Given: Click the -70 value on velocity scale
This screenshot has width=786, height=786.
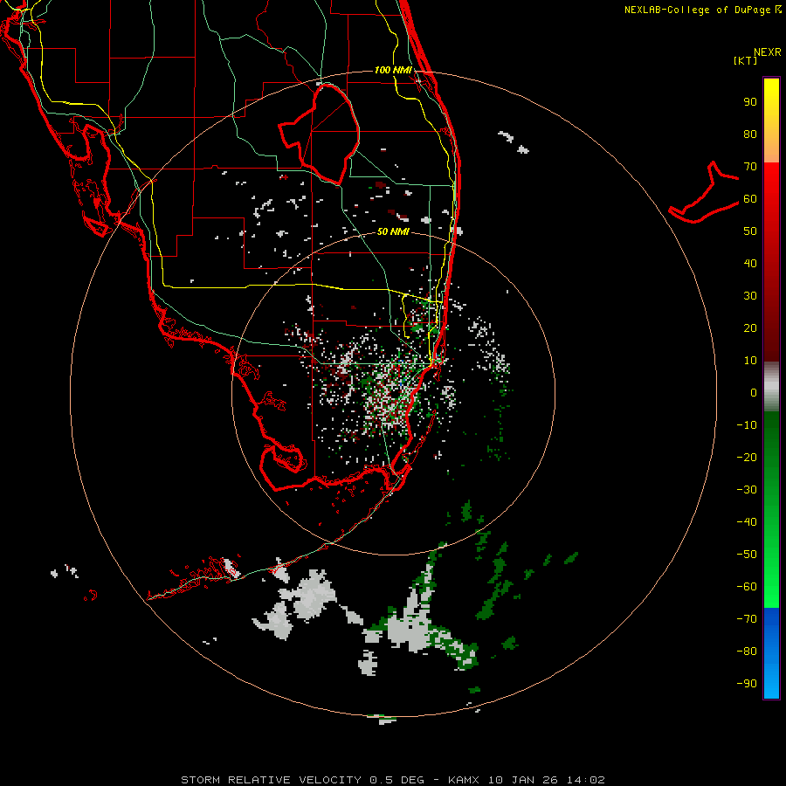Looking at the screenshot, I should tap(747, 618).
